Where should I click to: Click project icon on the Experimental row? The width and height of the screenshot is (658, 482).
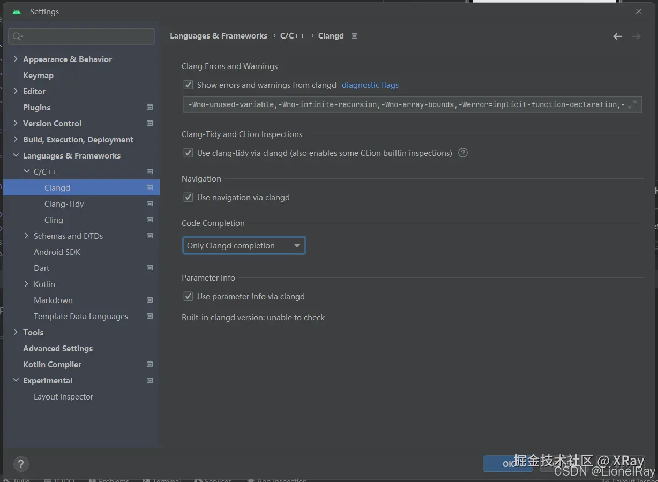tap(149, 380)
